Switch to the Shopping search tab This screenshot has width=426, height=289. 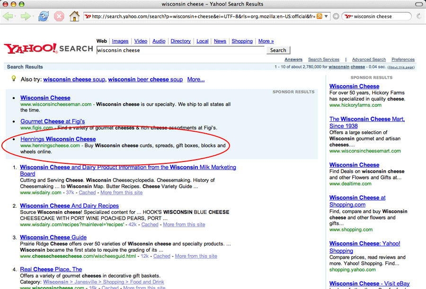242,41
